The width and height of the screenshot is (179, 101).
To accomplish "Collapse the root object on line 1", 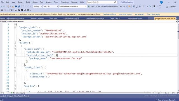I will 15,24.
